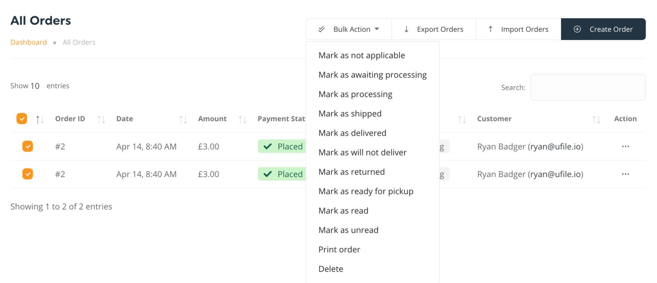This screenshot has width=657, height=283.
Task: Choose Delete in the bulk action menu
Action: [x=331, y=269]
